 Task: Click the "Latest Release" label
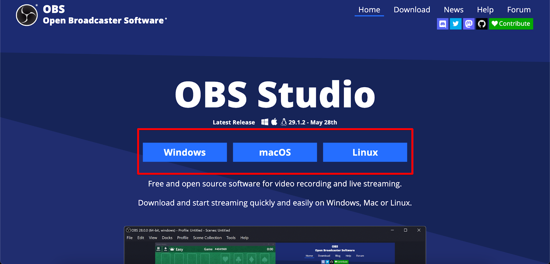click(x=234, y=122)
